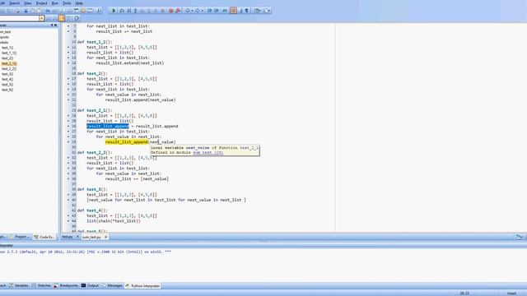This screenshot has width=527, height=296.
Task: Click code 'result_list += [next_value]'
Action: pyautogui.click(x=137, y=179)
